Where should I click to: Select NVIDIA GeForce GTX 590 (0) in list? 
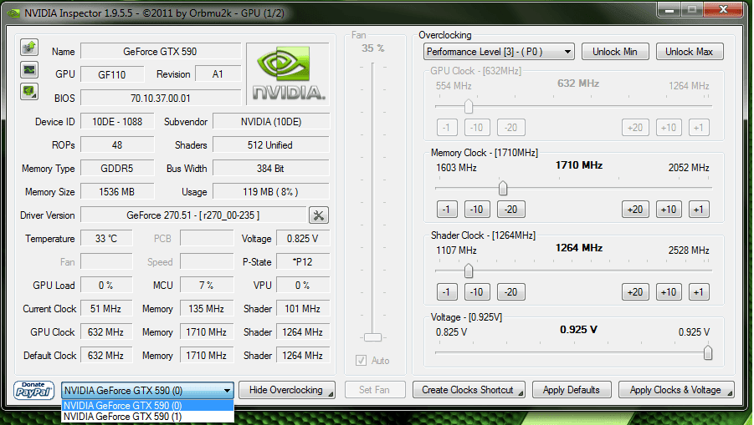(x=147, y=405)
